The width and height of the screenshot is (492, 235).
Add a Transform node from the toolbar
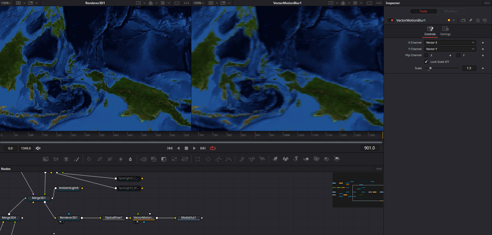(x=185, y=159)
